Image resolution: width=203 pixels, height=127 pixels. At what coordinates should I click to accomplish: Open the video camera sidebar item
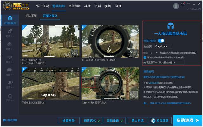(x=10, y=72)
